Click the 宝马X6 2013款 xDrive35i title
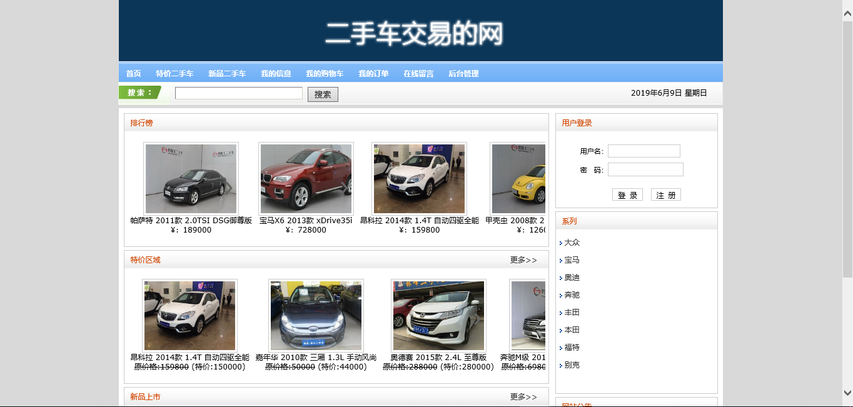The width and height of the screenshot is (853, 407). 306,221
